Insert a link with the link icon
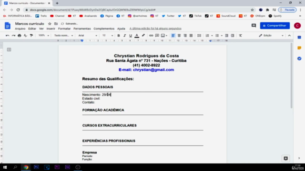This screenshot has height=171, width=305. (x=151, y=36)
